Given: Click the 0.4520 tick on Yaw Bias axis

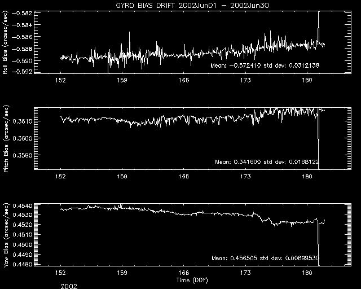Looking at the screenshot, I should coord(23,225).
